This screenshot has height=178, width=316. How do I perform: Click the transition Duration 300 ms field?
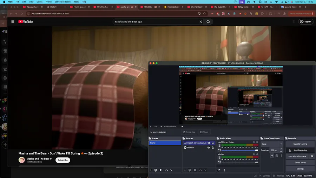[274, 150]
